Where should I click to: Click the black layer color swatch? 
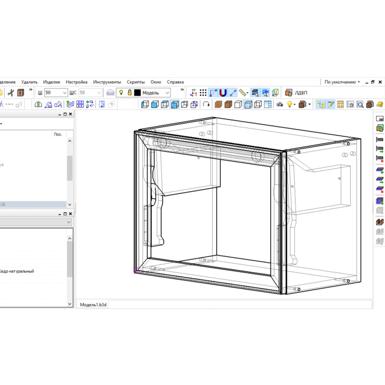137,93
